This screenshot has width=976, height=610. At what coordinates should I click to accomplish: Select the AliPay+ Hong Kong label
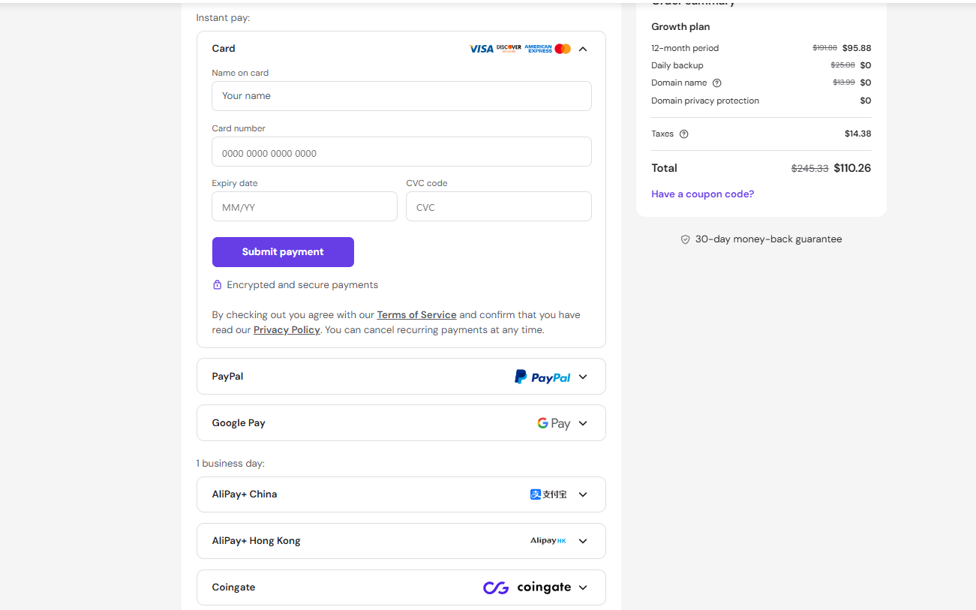tap(256, 541)
